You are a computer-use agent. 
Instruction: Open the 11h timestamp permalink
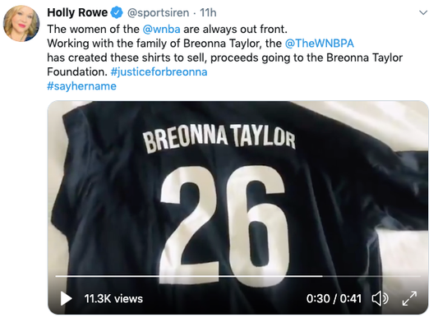pos(208,12)
